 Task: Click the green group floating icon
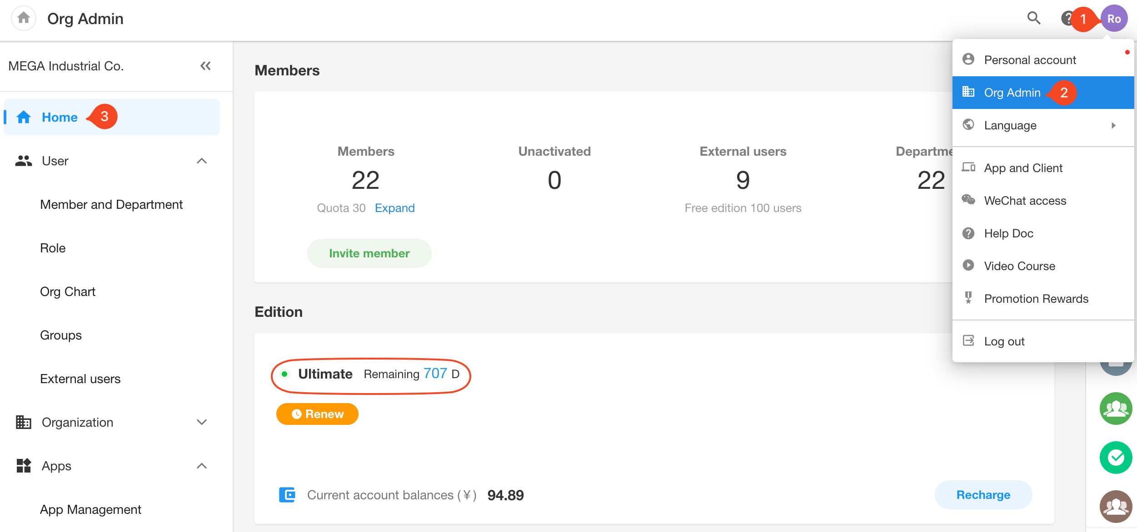[1115, 409]
